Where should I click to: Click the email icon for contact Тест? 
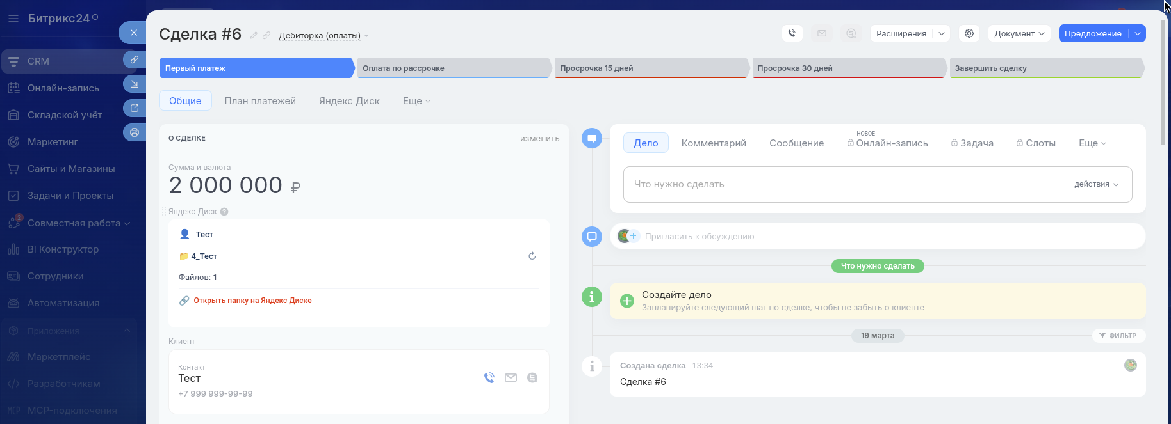511,378
